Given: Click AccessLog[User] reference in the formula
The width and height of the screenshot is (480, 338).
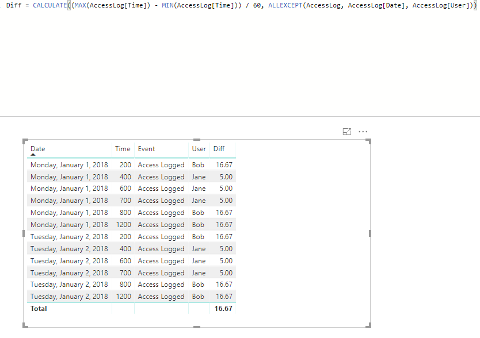Looking at the screenshot, I should pos(441,5).
